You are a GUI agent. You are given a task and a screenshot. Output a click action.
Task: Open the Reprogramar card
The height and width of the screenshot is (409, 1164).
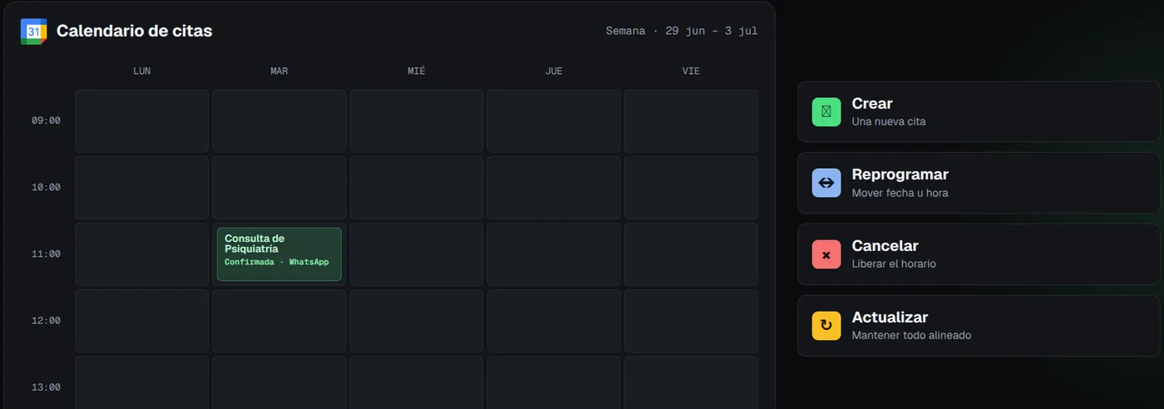coord(979,183)
